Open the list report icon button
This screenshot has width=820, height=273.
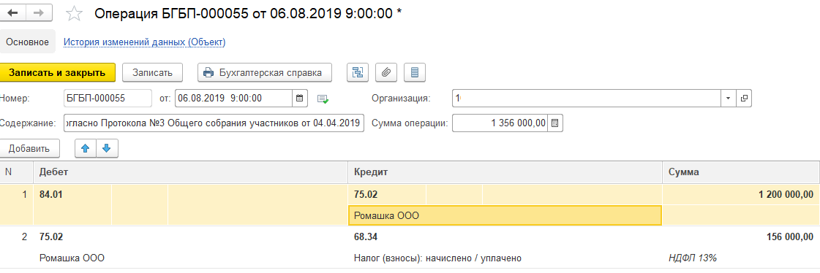point(415,72)
